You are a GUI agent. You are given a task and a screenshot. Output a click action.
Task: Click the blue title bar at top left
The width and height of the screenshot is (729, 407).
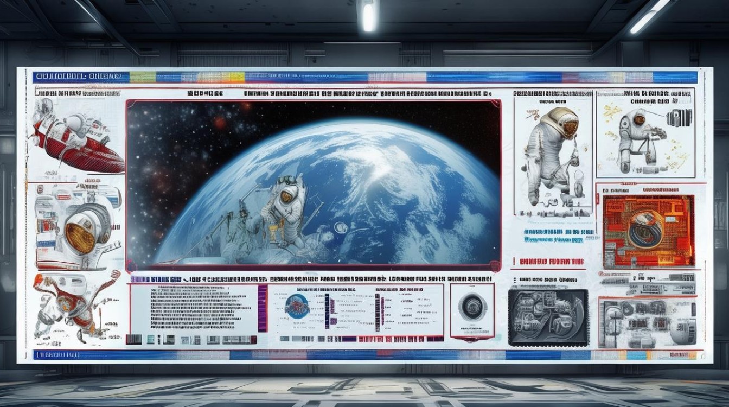pyautogui.click(x=81, y=77)
